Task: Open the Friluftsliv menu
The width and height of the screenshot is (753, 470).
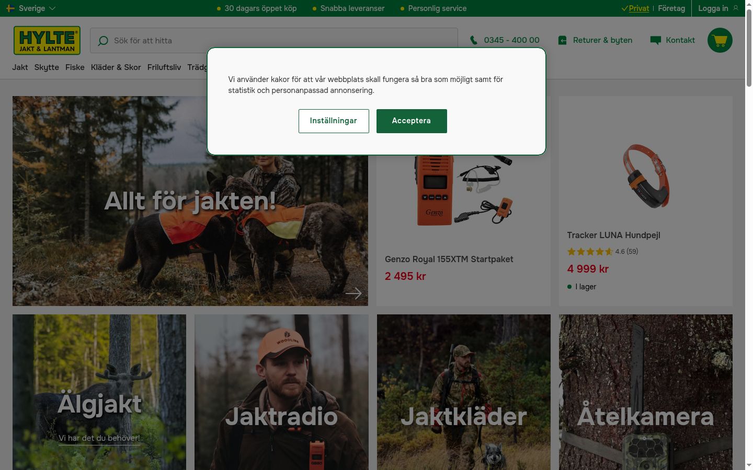Action: (164, 67)
